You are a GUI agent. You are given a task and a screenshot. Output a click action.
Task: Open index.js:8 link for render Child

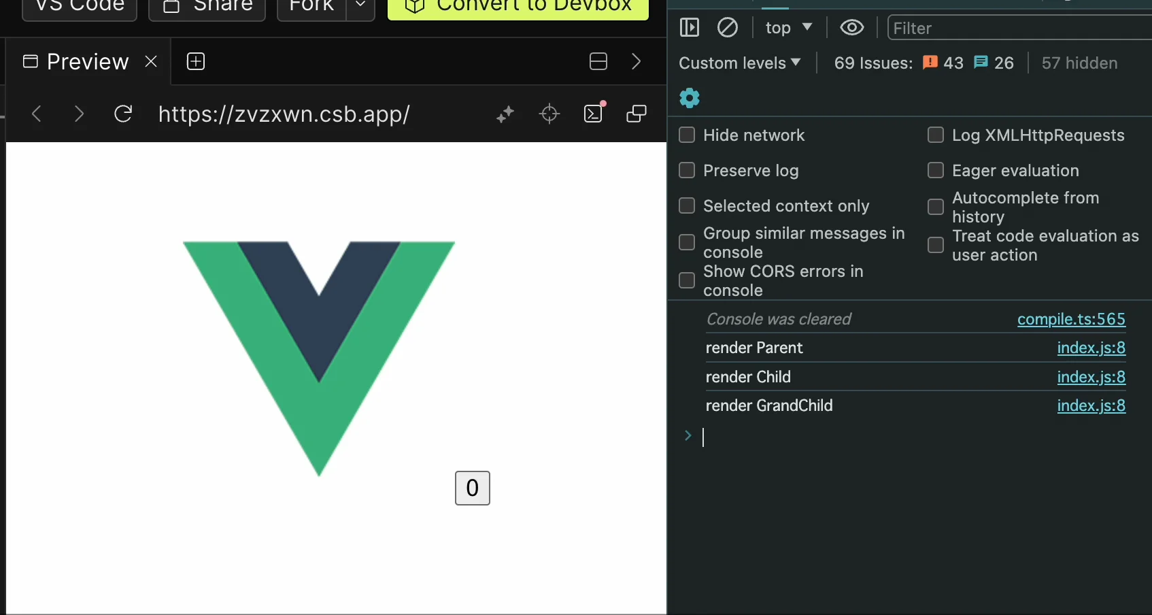coord(1091,377)
